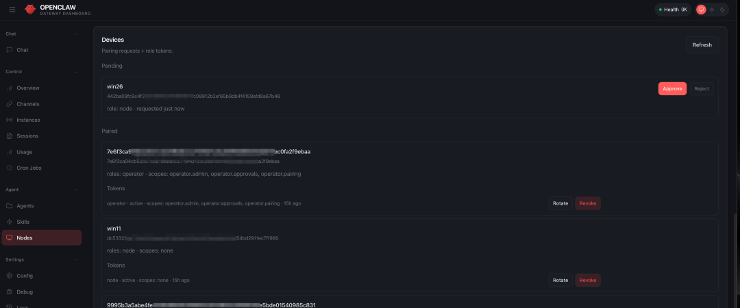The height and width of the screenshot is (308, 740).
Task: Click the Paired section label
Action: click(110, 131)
